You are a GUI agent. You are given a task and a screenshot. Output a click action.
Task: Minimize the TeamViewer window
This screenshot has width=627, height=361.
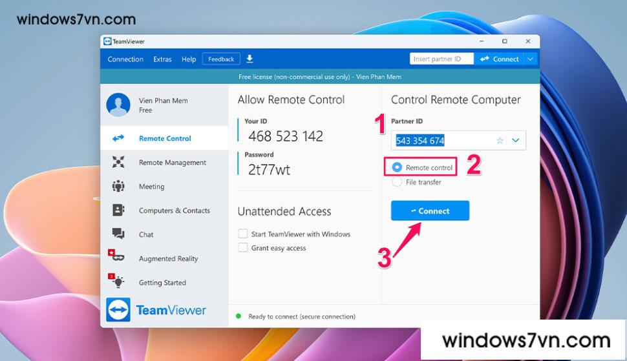pos(482,41)
